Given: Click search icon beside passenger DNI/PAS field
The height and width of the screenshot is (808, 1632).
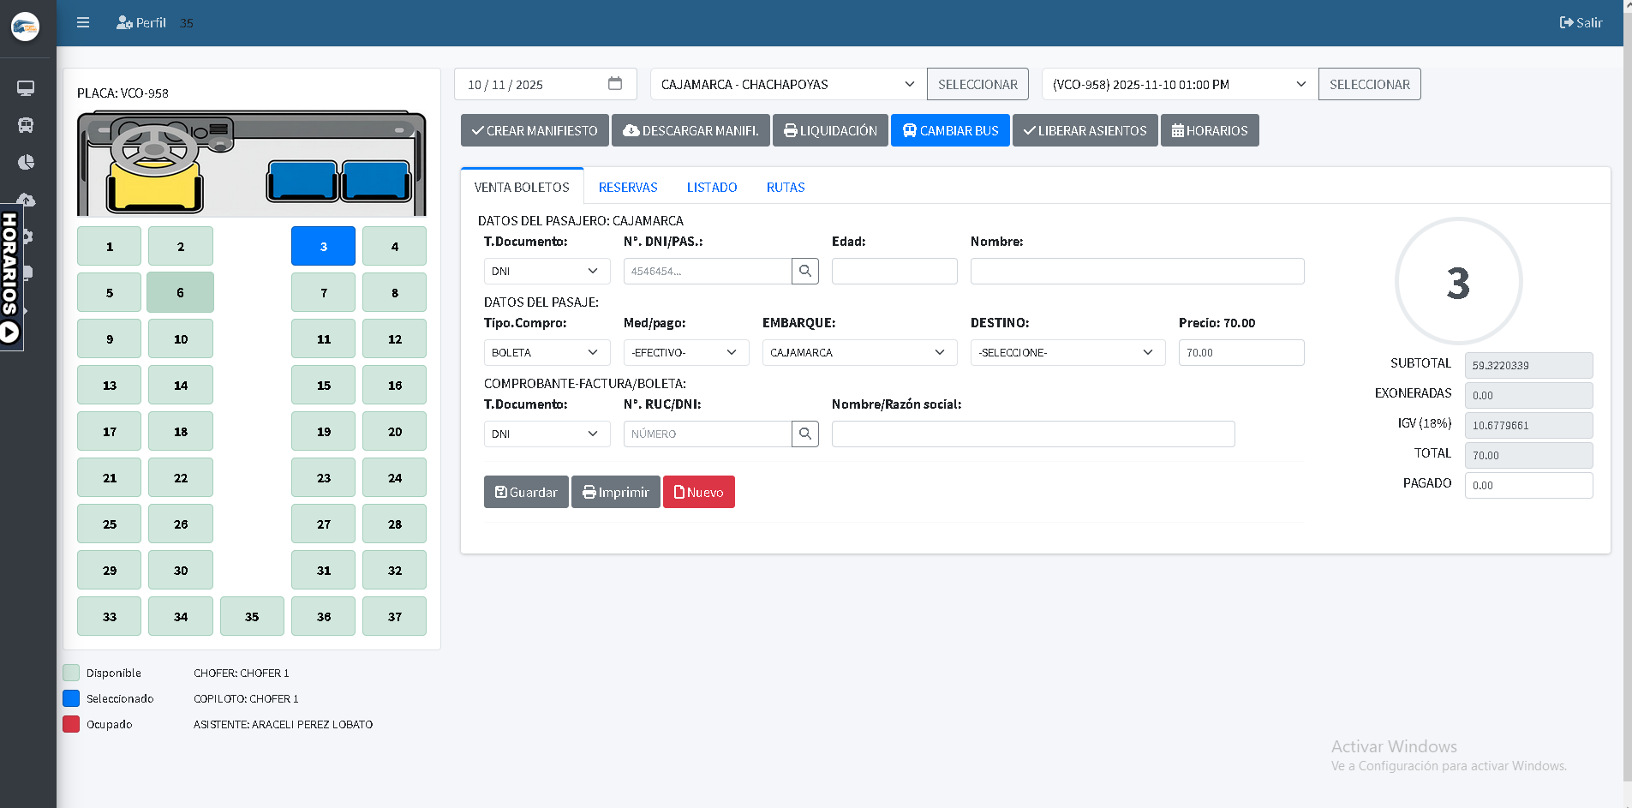Looking at the screenshot, I should 804,272.
